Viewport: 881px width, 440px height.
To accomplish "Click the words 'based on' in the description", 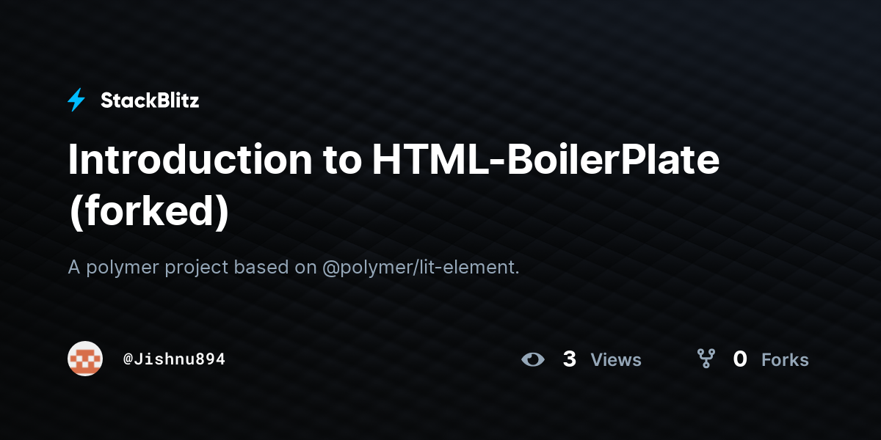I will point(275,268).
